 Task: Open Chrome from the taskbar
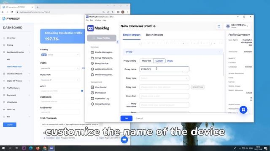45,148
